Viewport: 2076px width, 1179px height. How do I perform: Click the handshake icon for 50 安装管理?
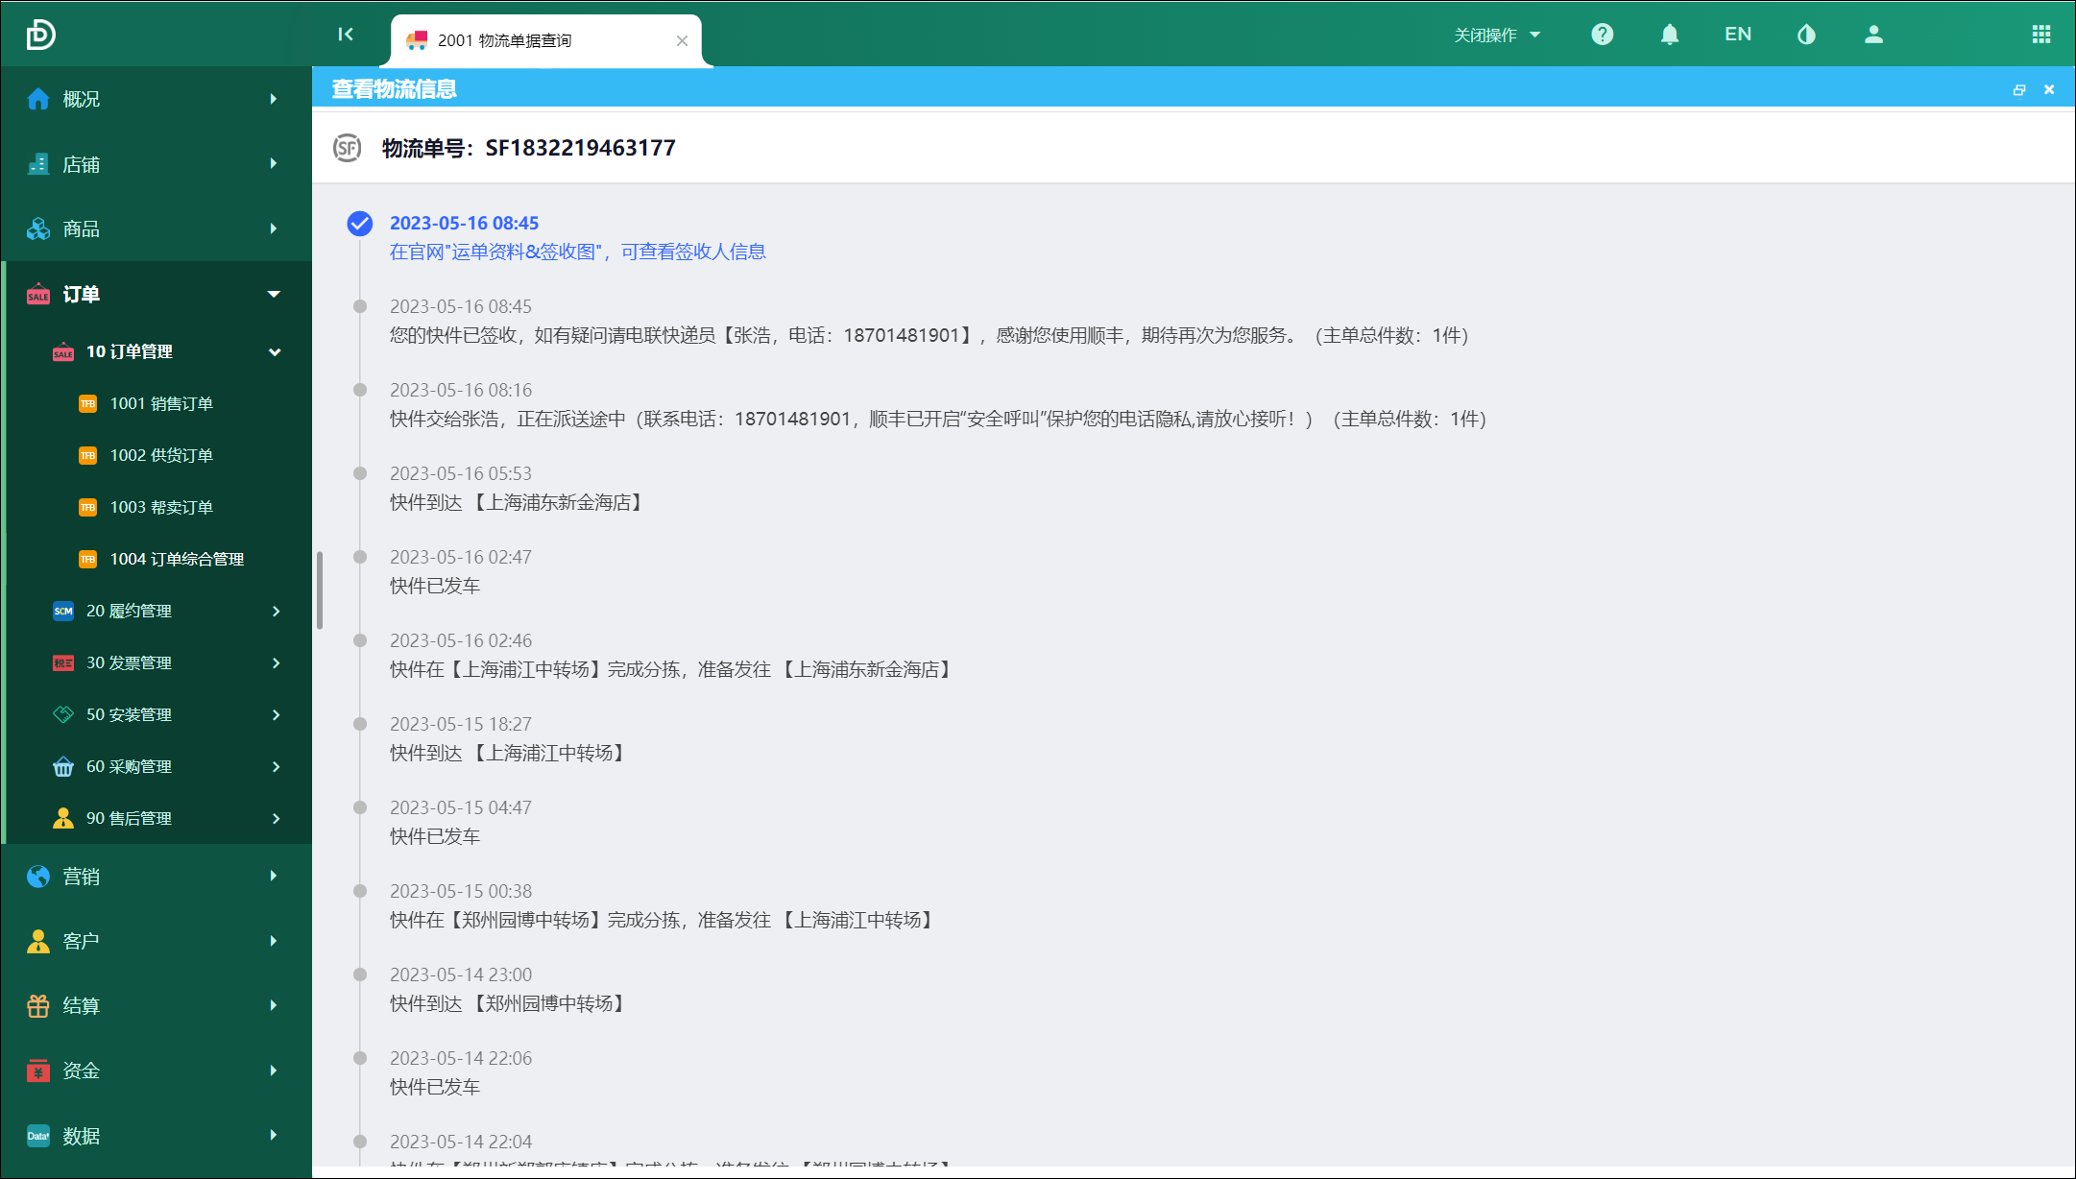(63, 714)
